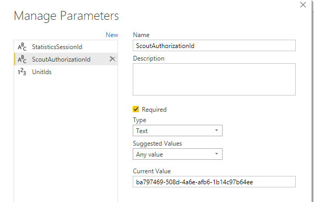The width and height of the screenshot is (314, 202).
Task: Uncheck the Required checkbox
Action: tap(136, 109)
